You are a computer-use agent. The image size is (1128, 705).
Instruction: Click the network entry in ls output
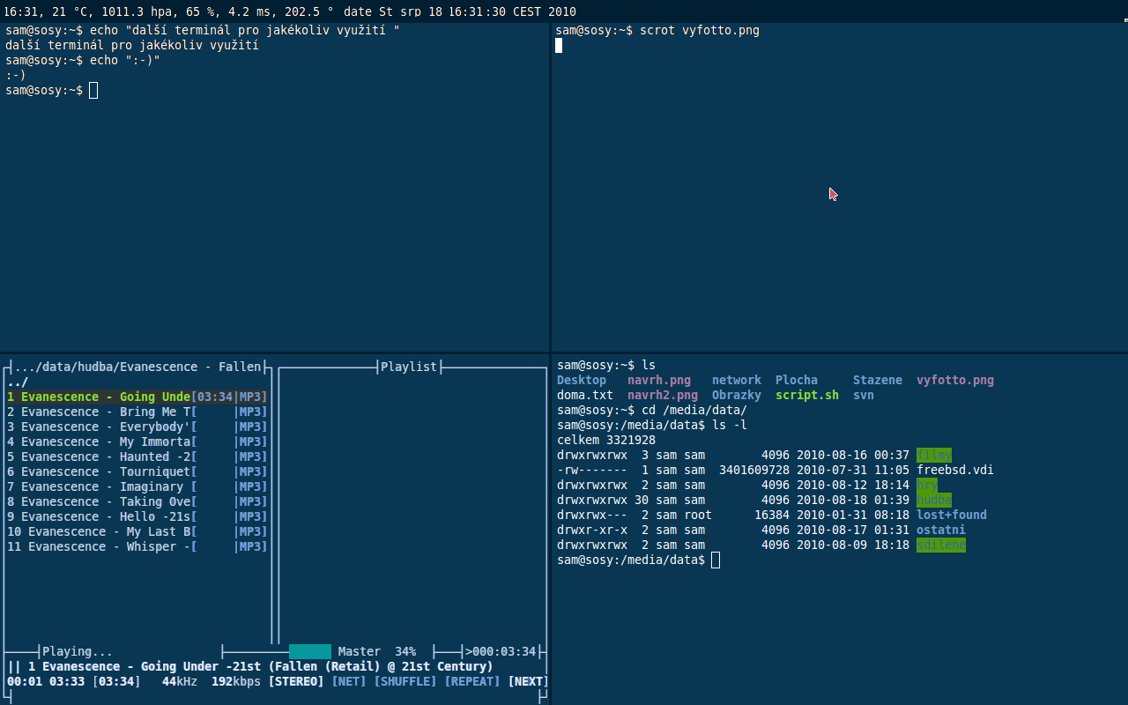(737, 380)
